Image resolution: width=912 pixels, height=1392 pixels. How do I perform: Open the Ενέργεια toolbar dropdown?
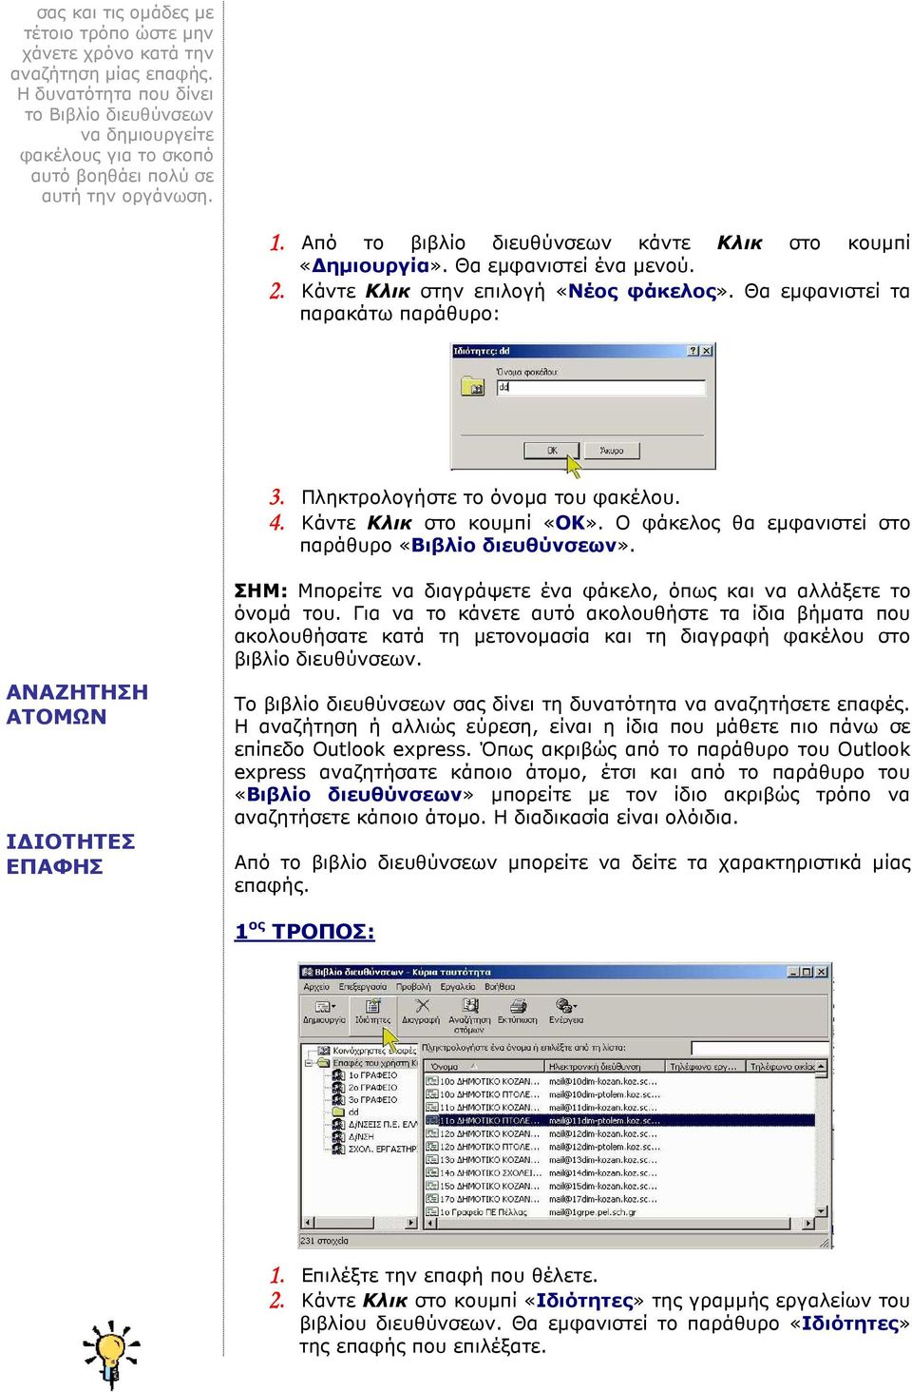[566, 1012]
